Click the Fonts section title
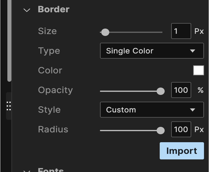The image size is (209, 172). pyautogui.click(x=51, y=170)
